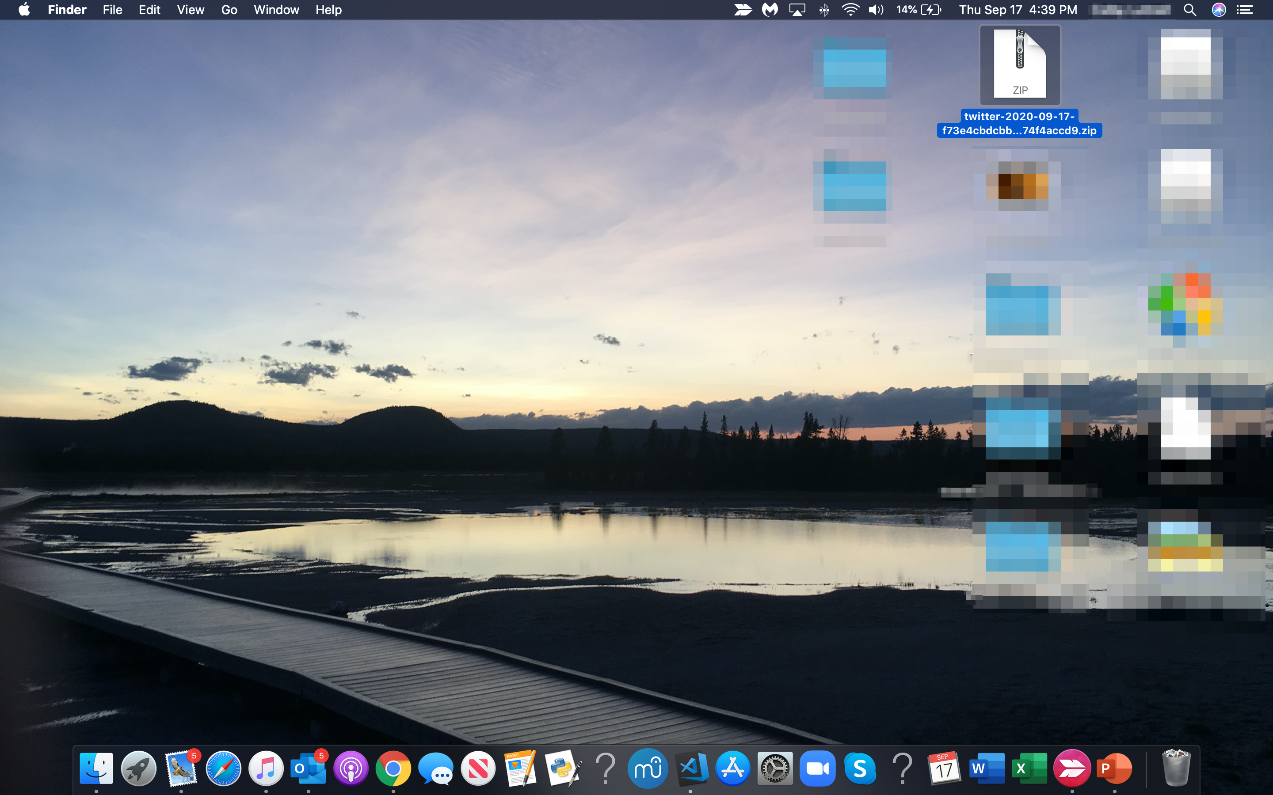
Task: Click the Malwarebytes menu bar icon
Action: 770,10
